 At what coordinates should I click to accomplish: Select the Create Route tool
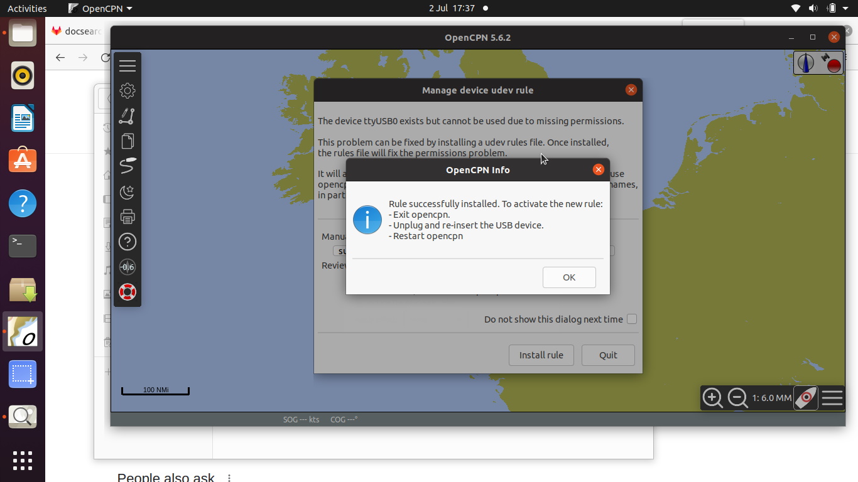128,116
